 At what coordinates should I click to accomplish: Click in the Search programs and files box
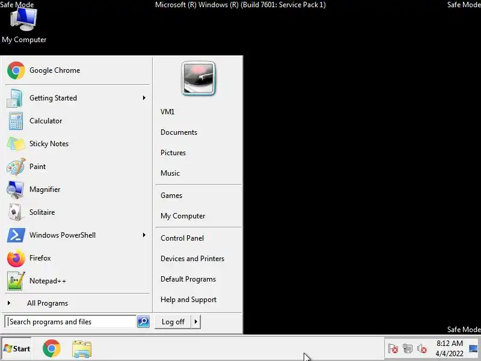click(x=71, y=322)
